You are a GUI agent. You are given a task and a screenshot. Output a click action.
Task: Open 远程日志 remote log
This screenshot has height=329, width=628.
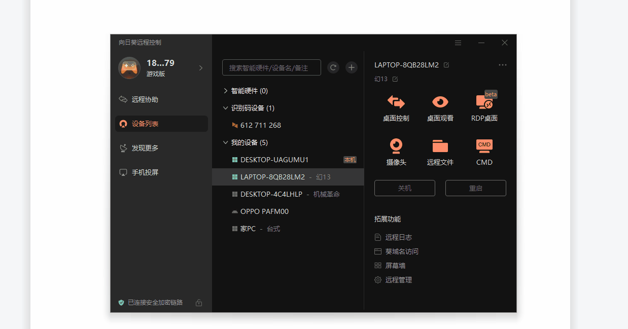[x=393, y=237]
